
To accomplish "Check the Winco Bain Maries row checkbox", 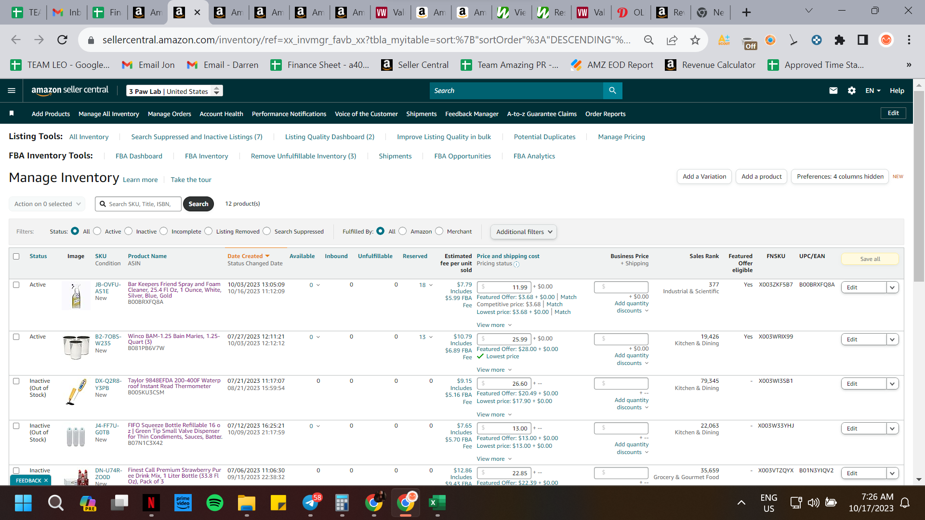I will 16,337.
